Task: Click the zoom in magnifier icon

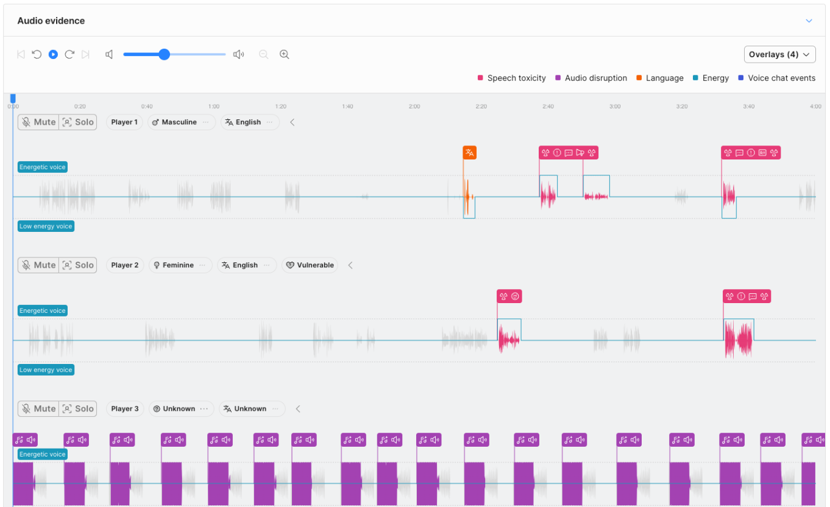Action: tap(284, 54)
